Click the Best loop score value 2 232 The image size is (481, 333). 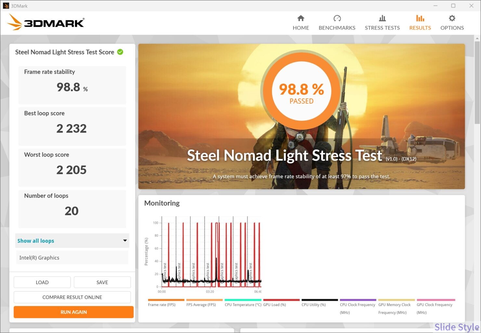pyautogui.click(x=71, y=128)
